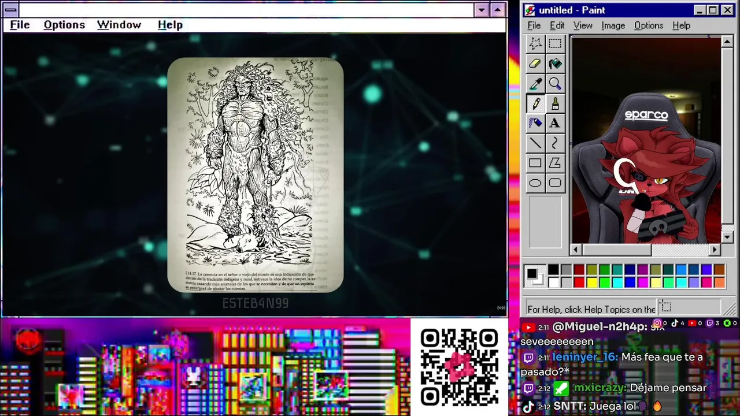The height and width of the screenshot is (416, 740).
Task: Select the Airbrush spray can tool
Action: [x=535, y=123]
